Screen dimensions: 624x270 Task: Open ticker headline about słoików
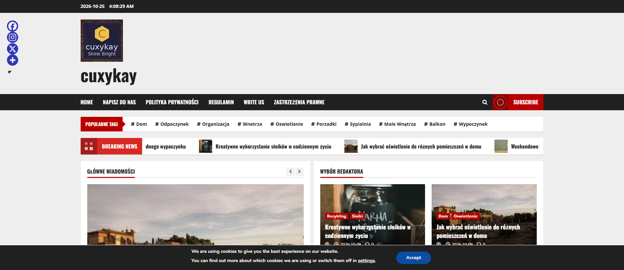pos(273,147)
